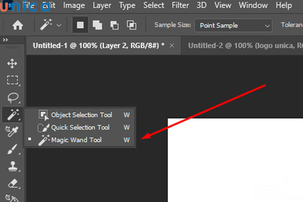
Task: Close the Untitled-1 document tab
Action: pos(172,45)
